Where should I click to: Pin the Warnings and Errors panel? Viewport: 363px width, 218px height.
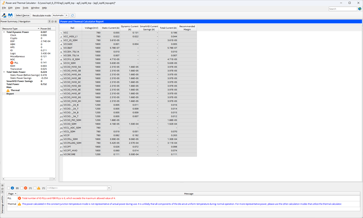click(2, 192)
